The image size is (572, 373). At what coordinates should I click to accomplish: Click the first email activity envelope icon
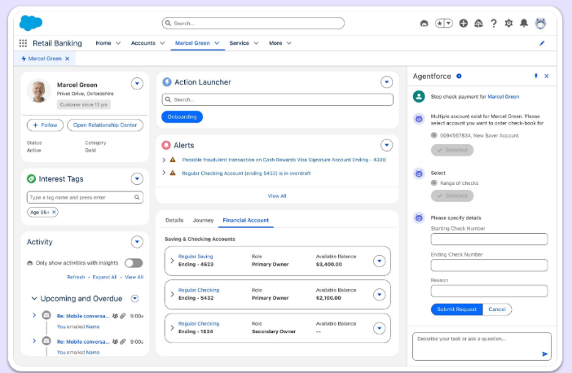click(x=46, y=315)
